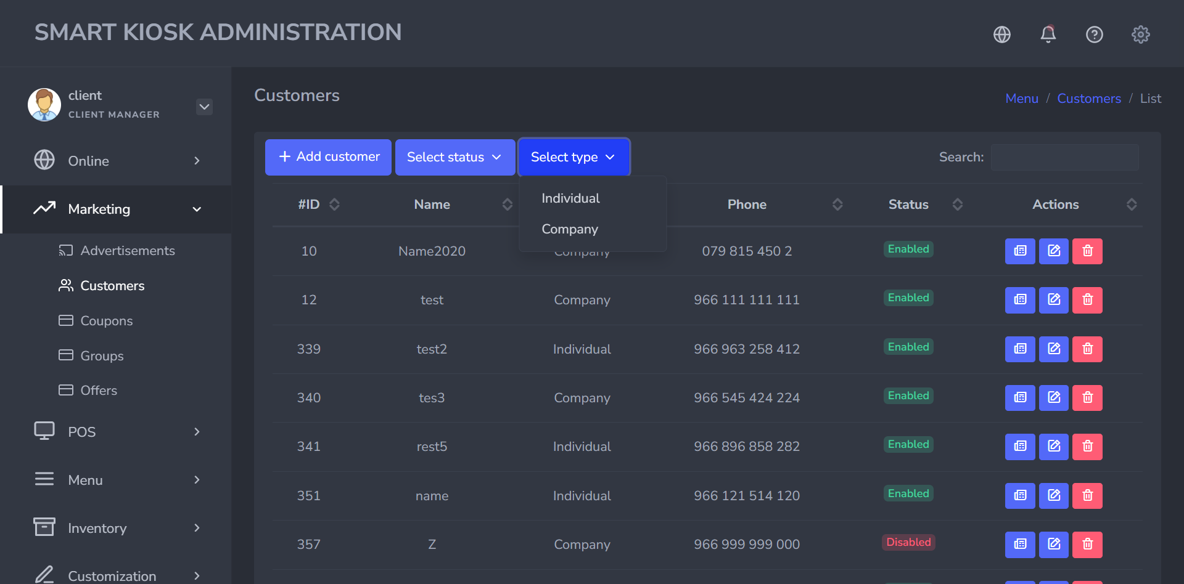1184x584 pixels.
Task: Open the Select status dropdown
Action: [x=455, y=157]
